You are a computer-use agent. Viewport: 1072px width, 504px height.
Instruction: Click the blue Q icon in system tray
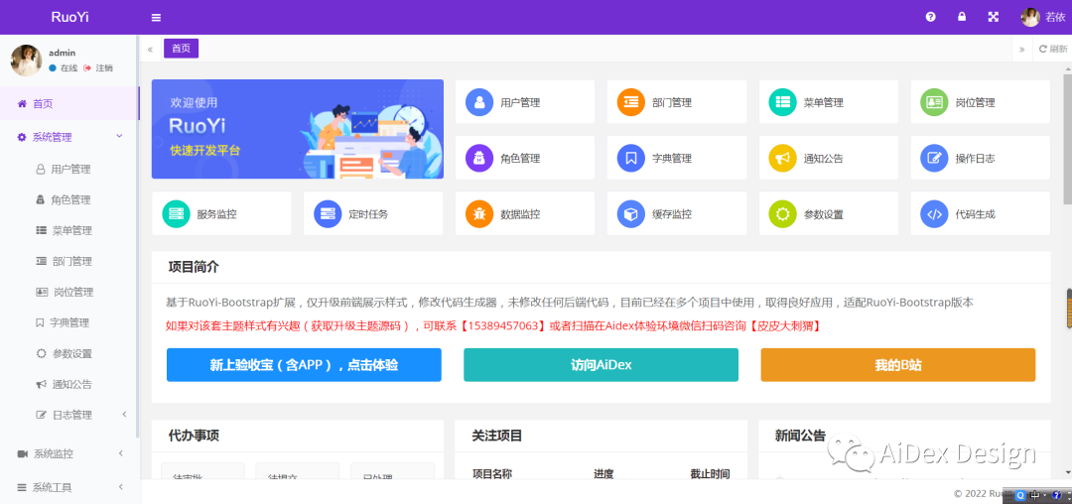point(1020,495)
